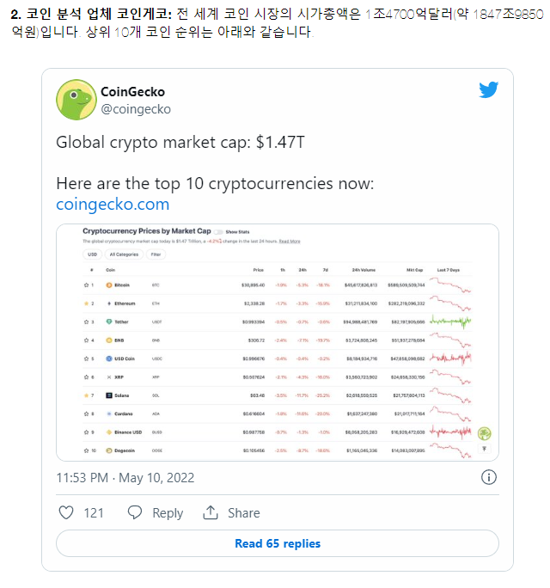This screenshot has width=550, height=588.
Task: Click the reply speech bubble icon
Action: click(135, 512)
